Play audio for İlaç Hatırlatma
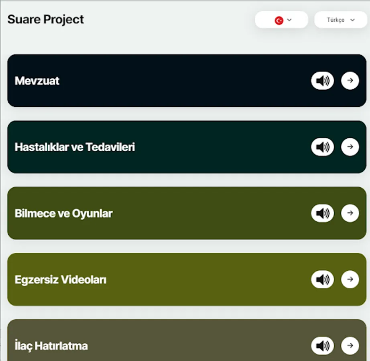 [x=322, y=345]
